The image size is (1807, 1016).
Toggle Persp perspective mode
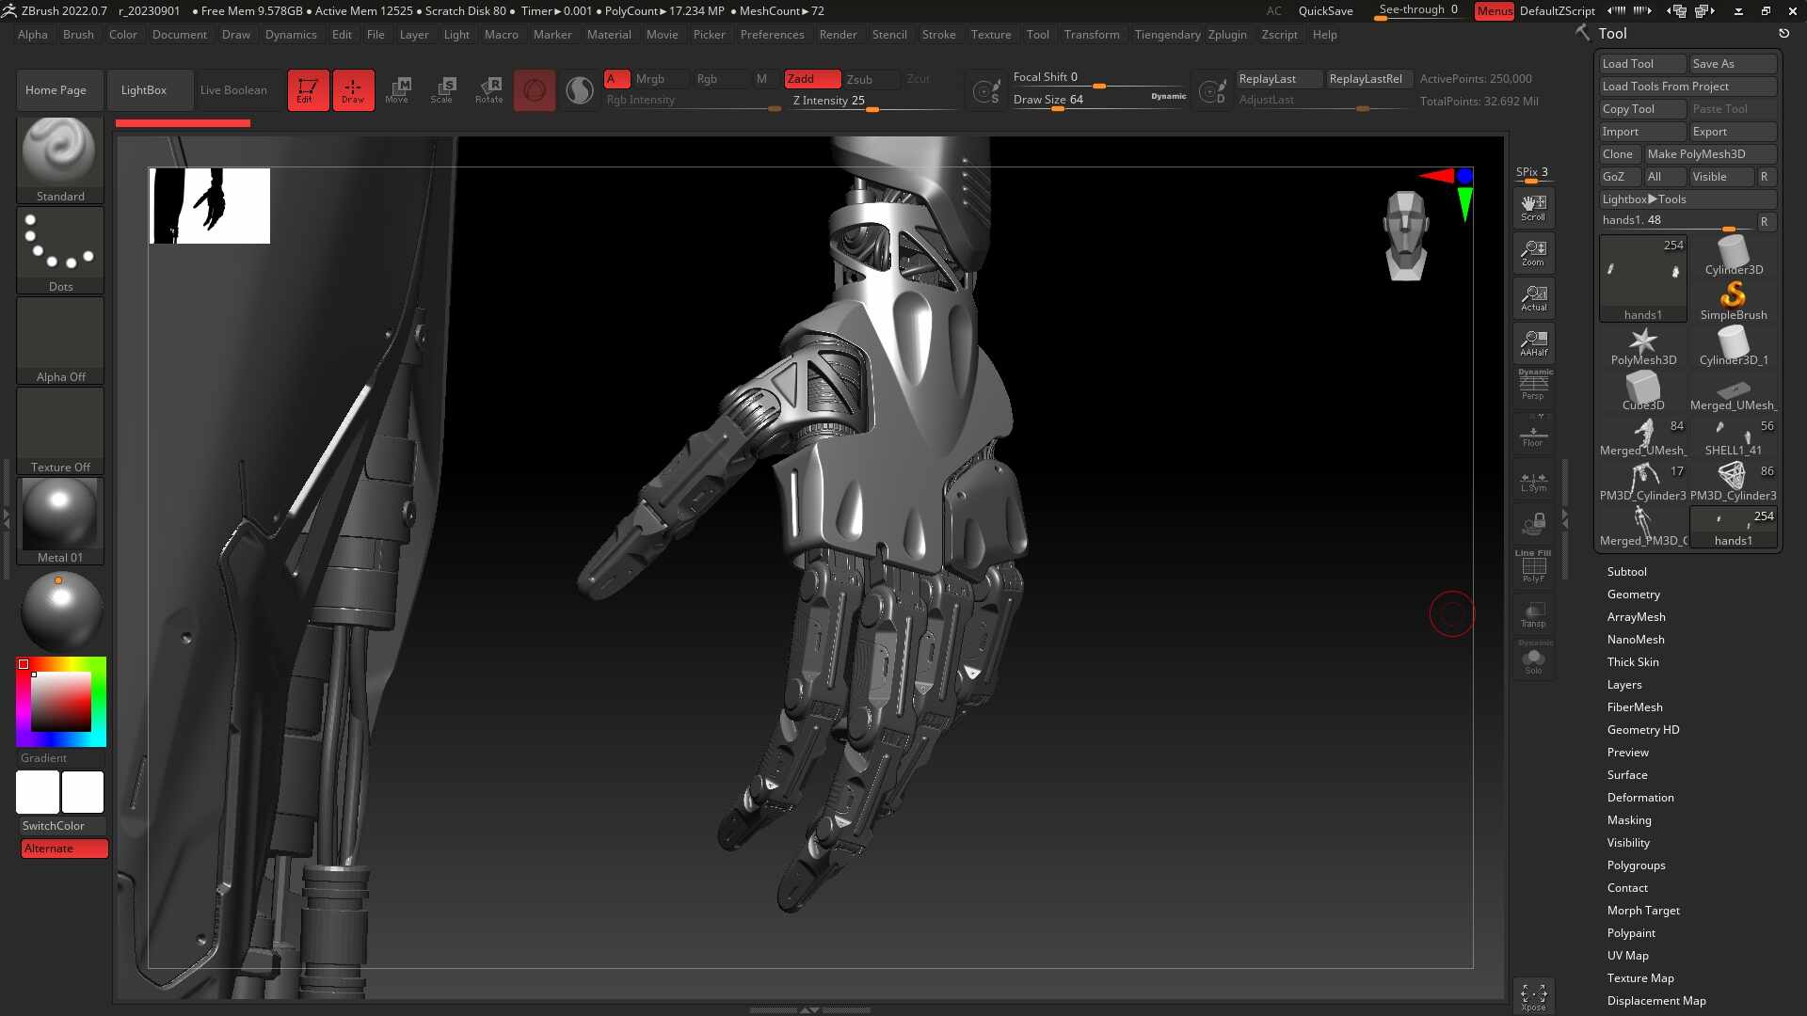1533,385
